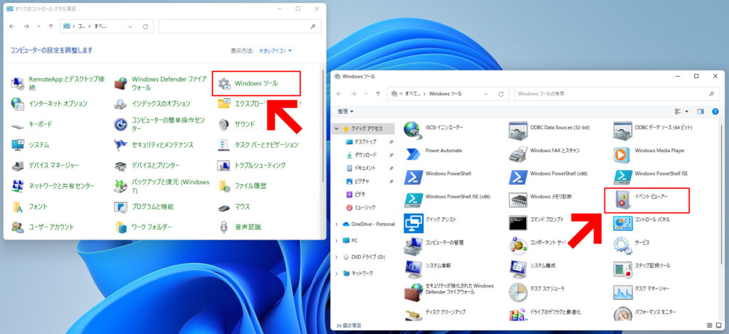729x334 pixels.
Task: Open インターネット オプション in Control Panel
Action: pos(49,104)
